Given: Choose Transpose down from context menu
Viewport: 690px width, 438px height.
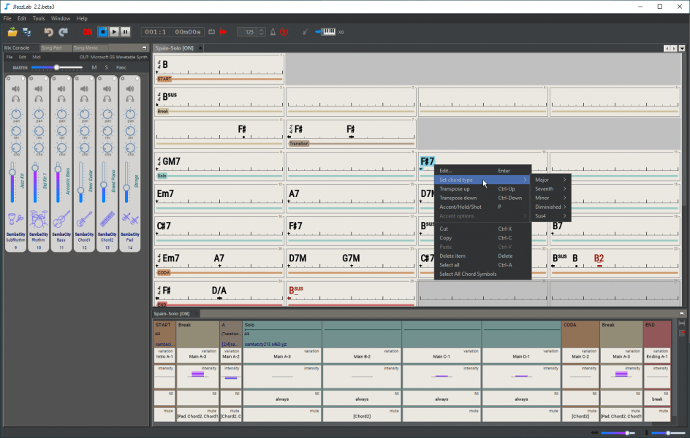Looking at the screenshot, I should (x=482, y=198).
